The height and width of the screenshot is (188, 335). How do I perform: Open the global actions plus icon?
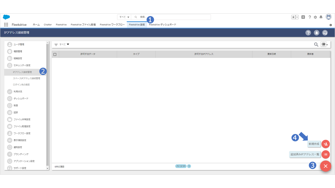pyautogui.click(x=303, y=17)
